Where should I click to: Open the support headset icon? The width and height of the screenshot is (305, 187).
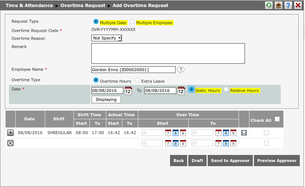279,5
